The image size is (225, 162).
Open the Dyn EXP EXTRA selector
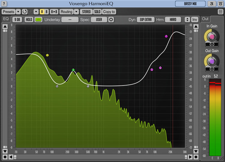pos(145,20)
